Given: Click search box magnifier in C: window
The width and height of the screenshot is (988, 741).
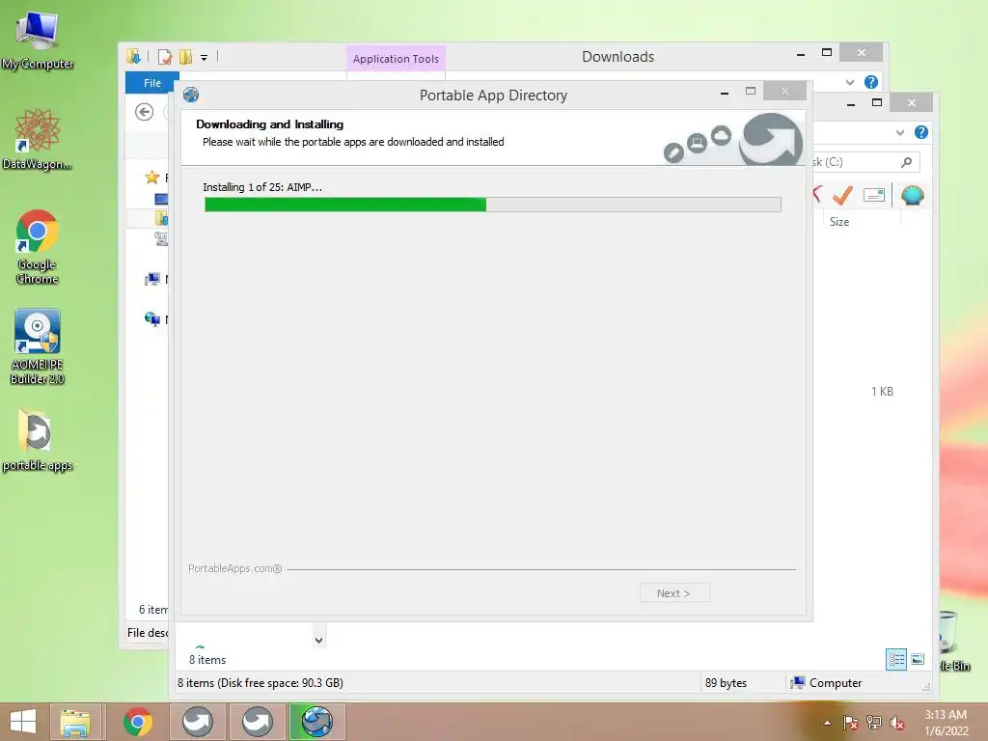Looking at the screenshot, I should [906, 162].
